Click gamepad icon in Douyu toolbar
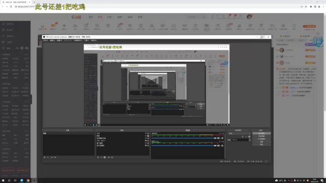Screen dimensions: 326x183 click(x=272, y=26)
